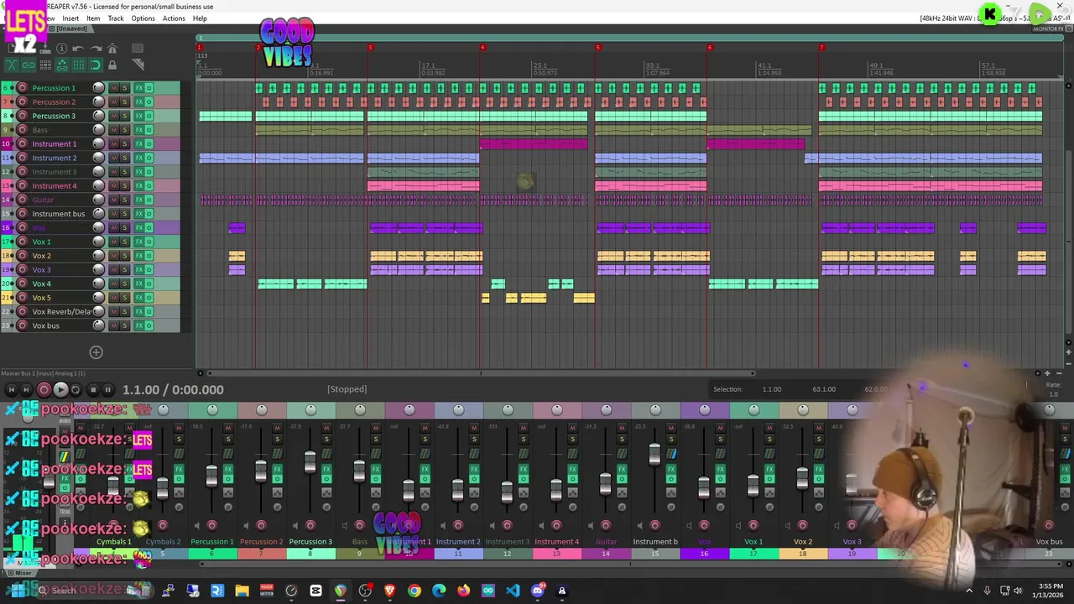Open the Actions menu
Screen dimensions: 1074x604
(x=174, y=18)
